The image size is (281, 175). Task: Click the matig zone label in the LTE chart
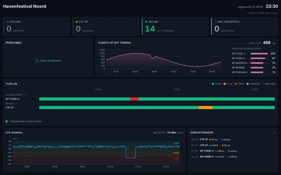176,153
